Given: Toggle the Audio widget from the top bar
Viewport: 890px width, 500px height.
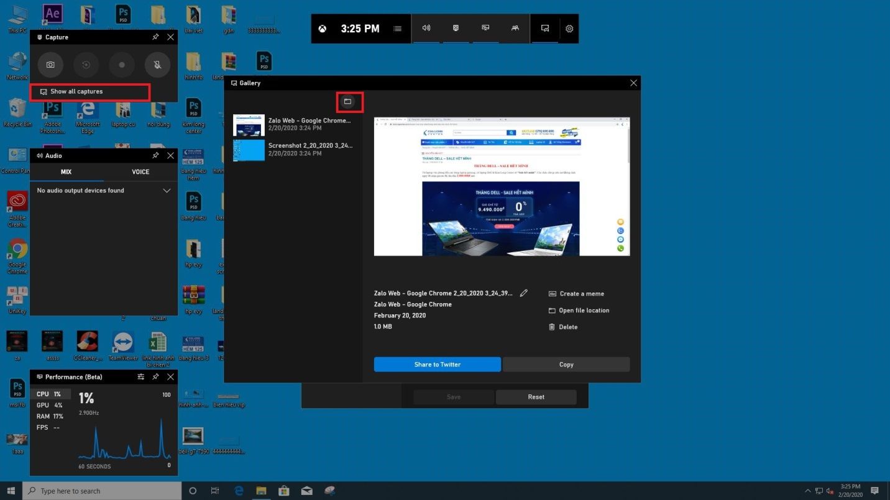Looking at the screenshot, I should tap(426, 29).
